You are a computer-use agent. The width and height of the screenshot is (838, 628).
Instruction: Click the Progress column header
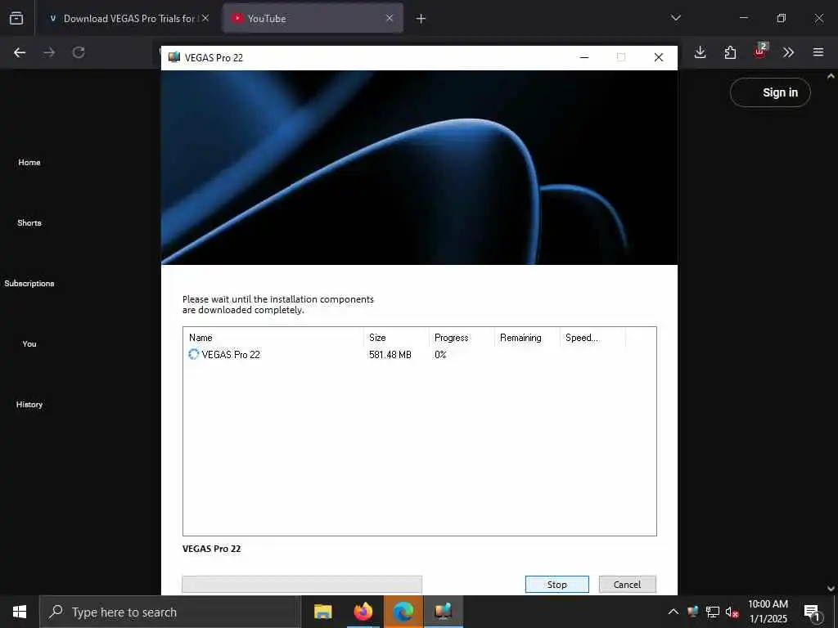pos(462,338)
